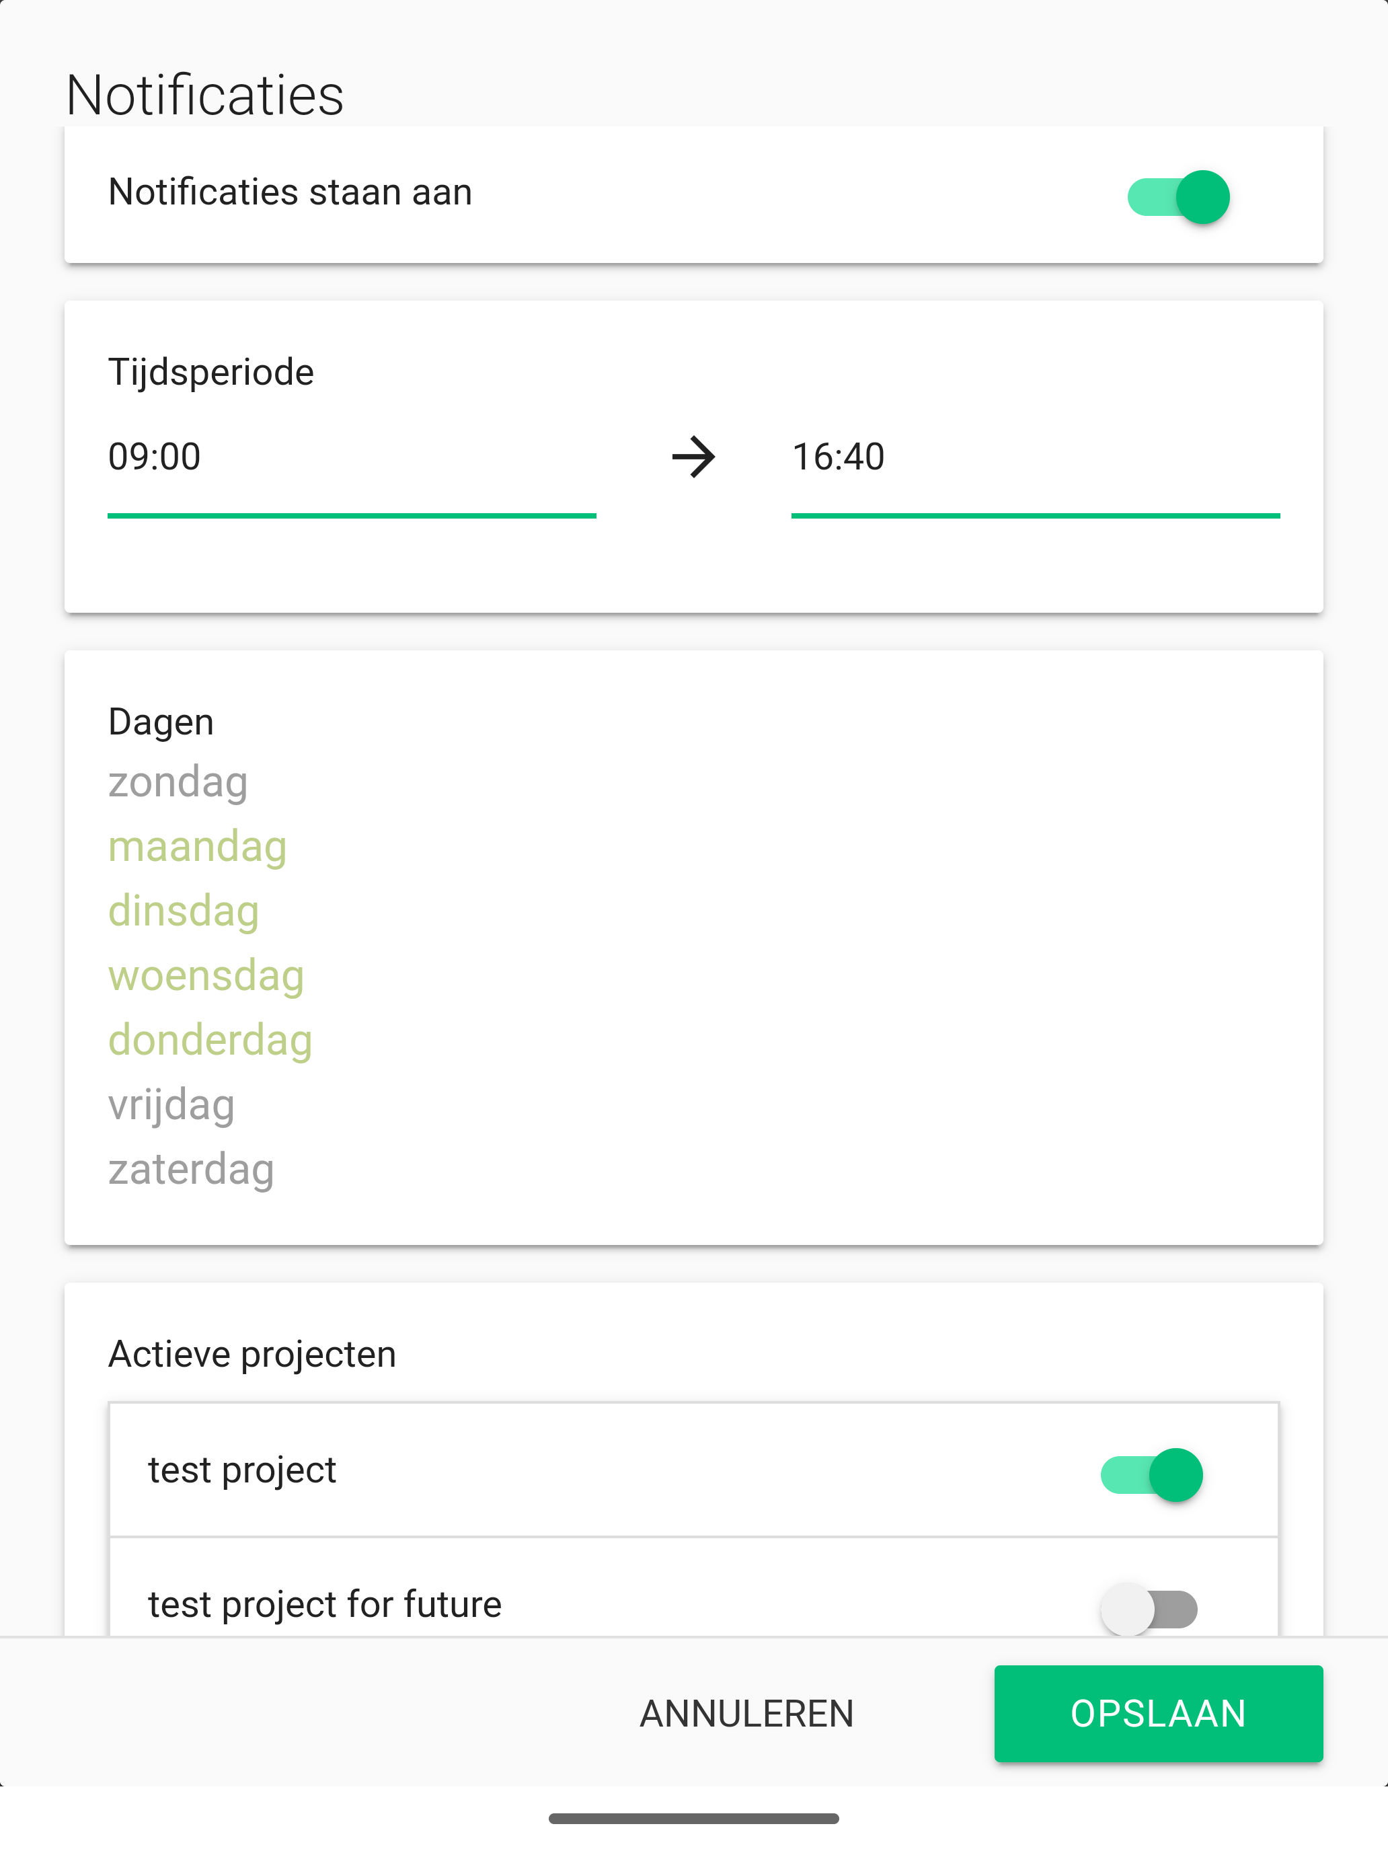Toggle the 'Notificaties staan aan' switch
Image resolution: width=1388 pixels, height=1851 pixels.
[1178, 196]
